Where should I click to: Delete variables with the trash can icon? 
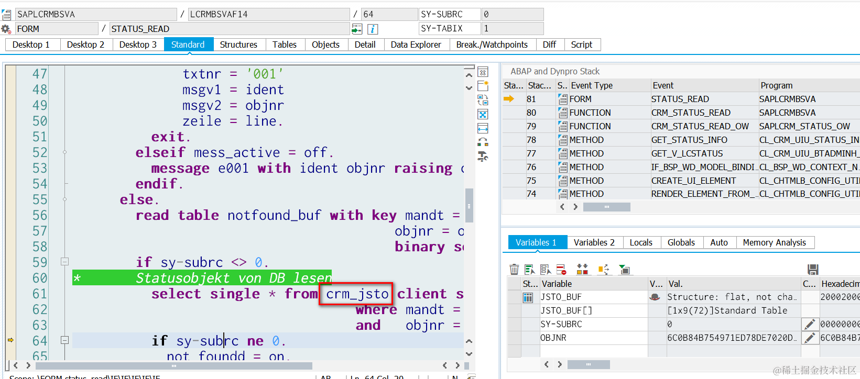coord(514,269)
